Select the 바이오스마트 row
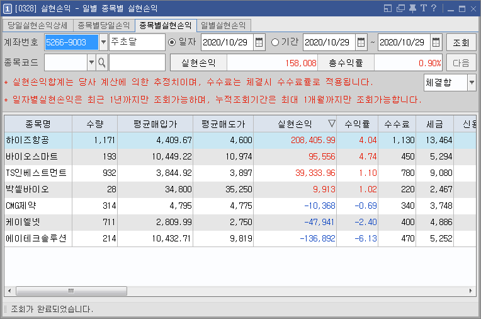This screenshot has height=319, width=481. pyautogui.click(x=241, y=156)
